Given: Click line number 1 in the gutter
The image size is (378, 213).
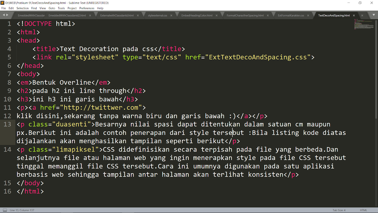Looking at the screenshot, I should coord(9,24).
